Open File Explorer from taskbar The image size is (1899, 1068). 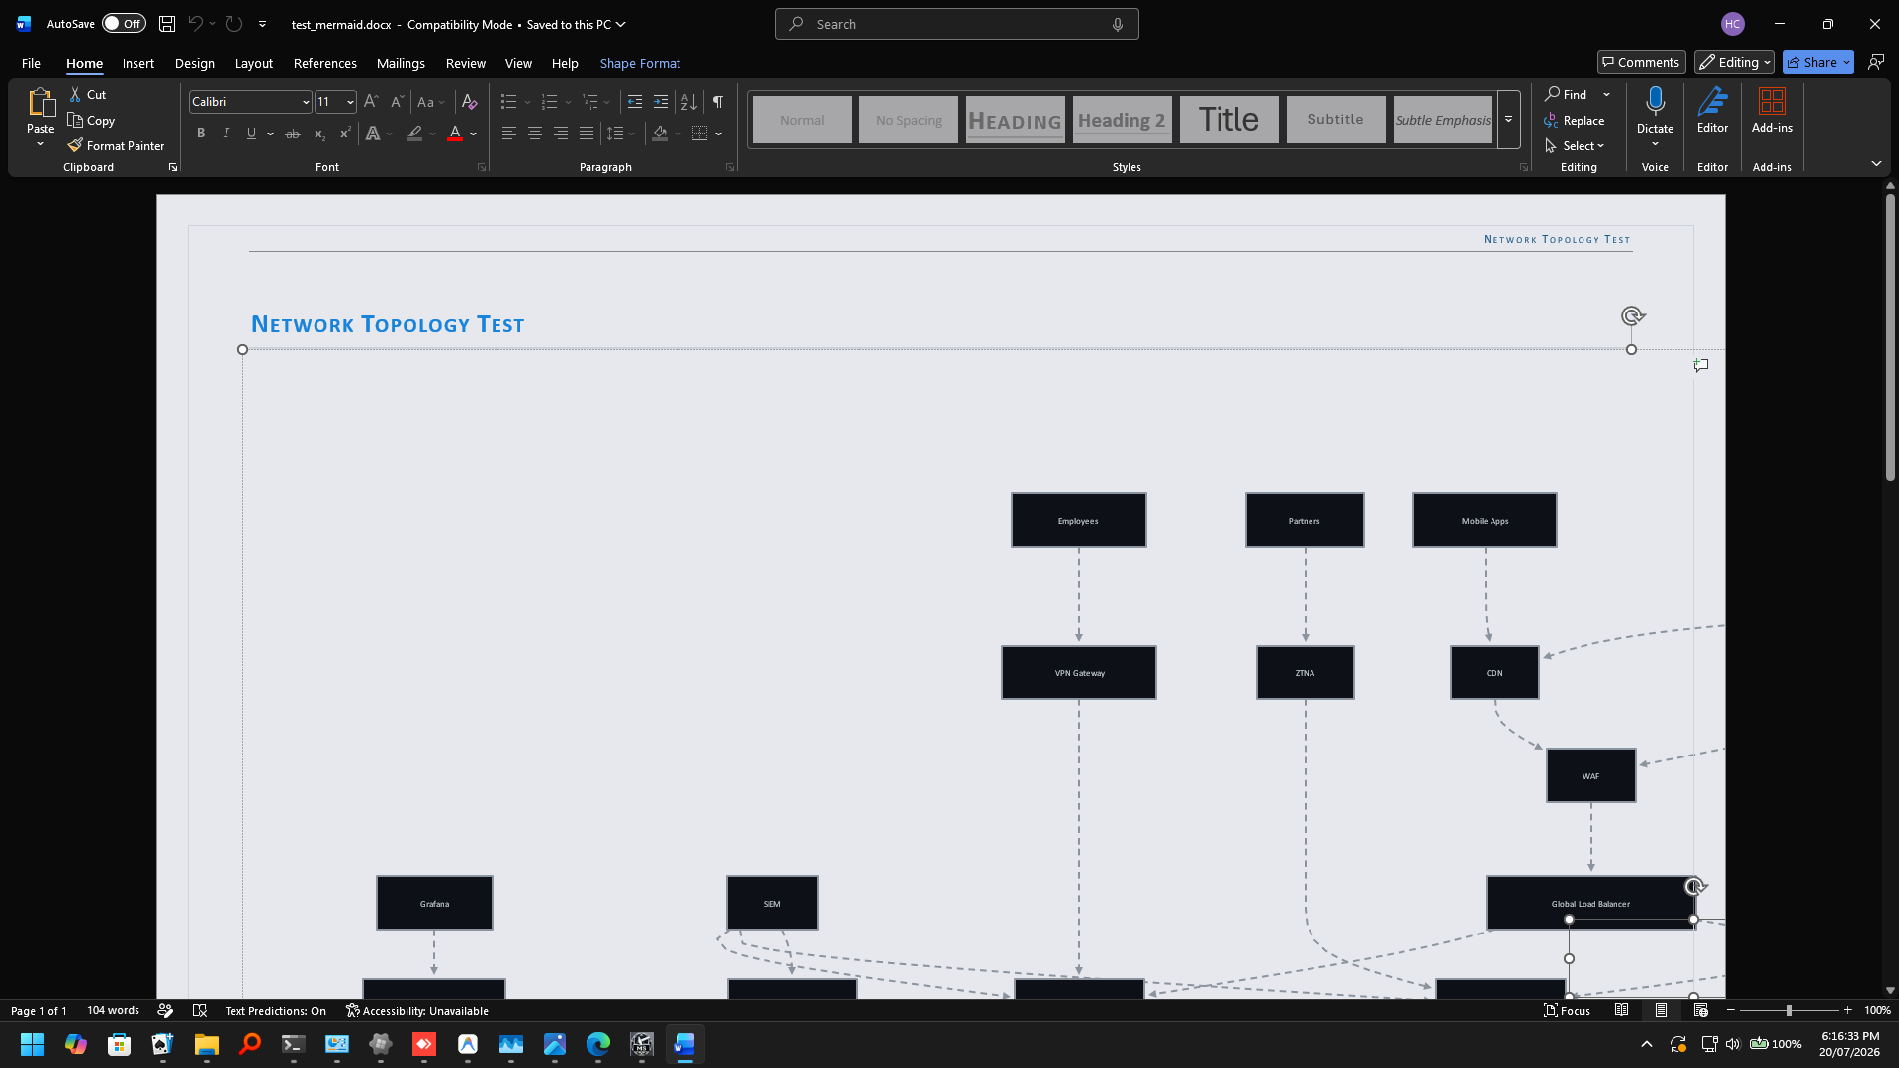pos(206,1044)
